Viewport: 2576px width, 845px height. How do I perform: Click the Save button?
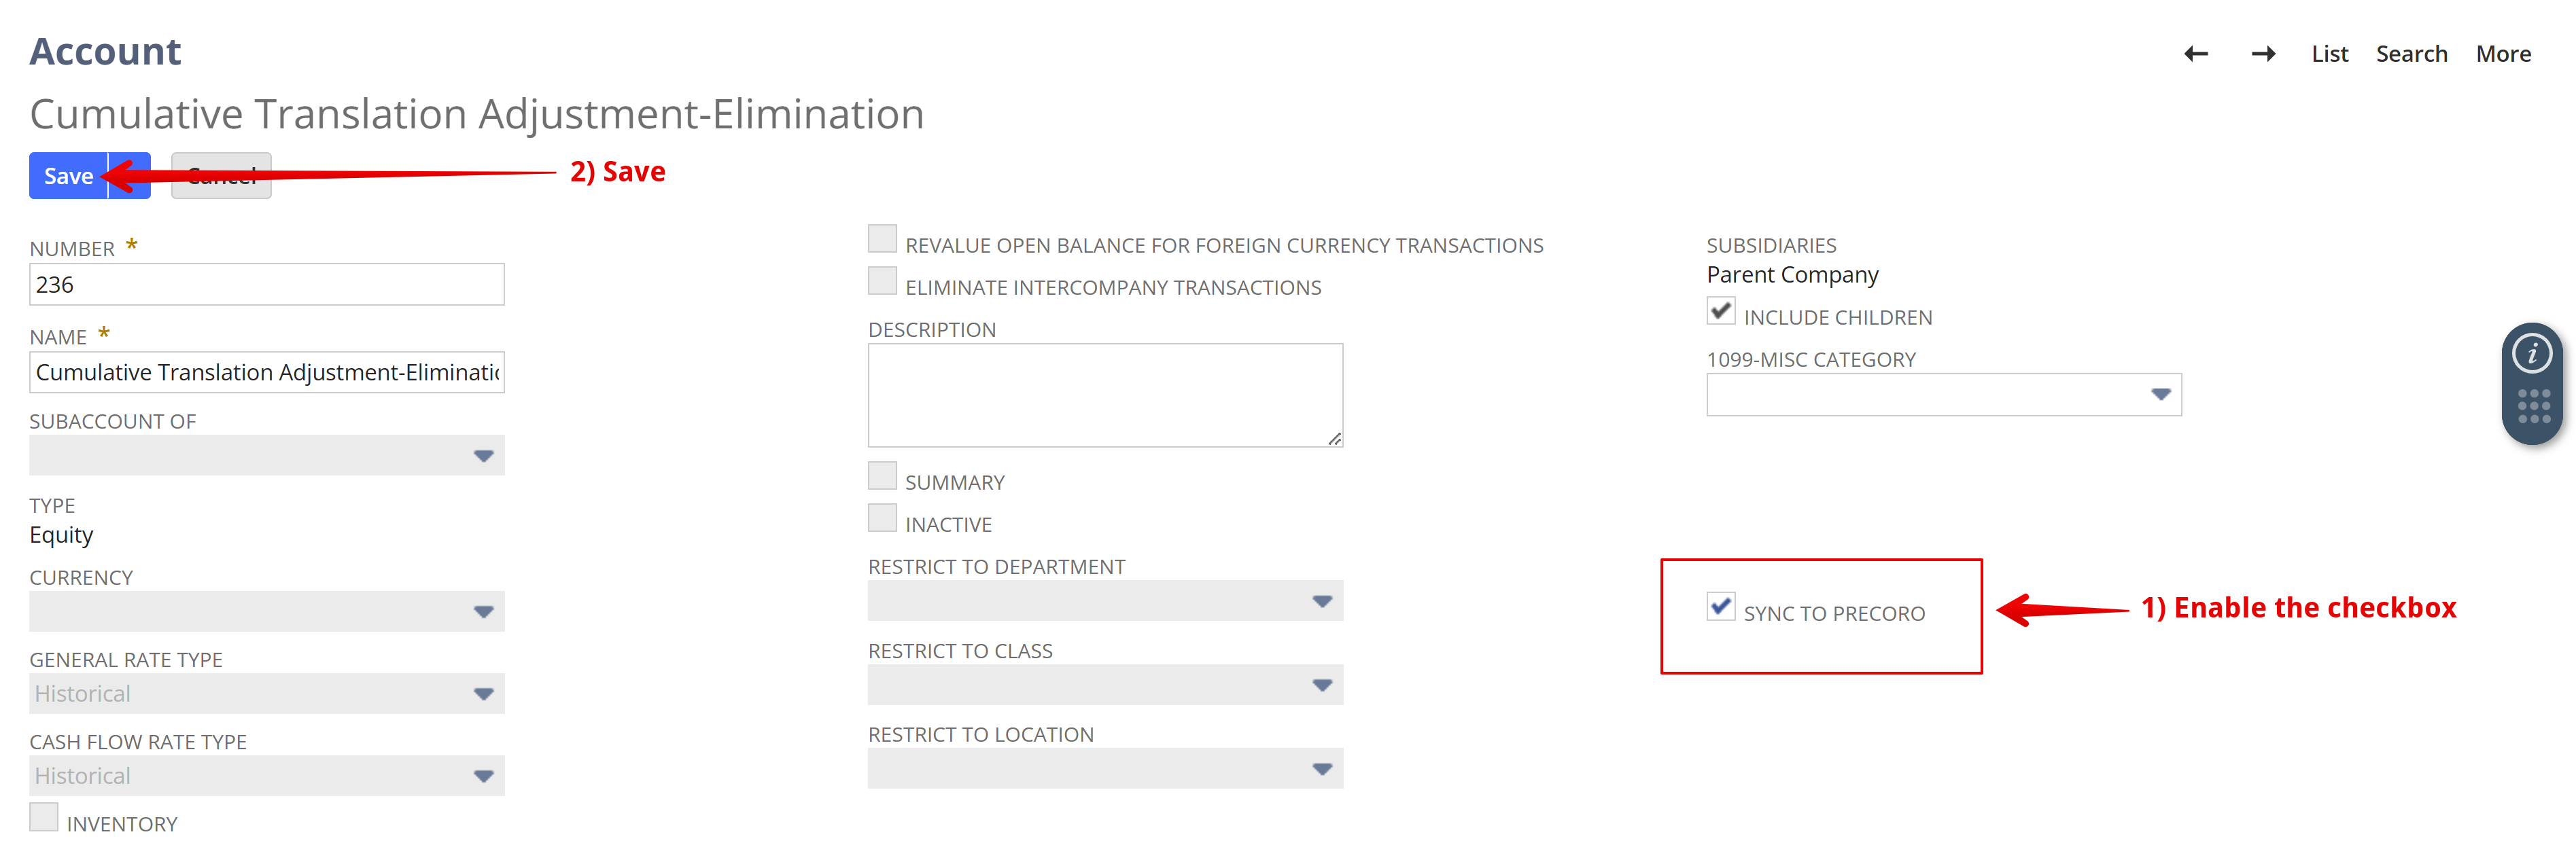pos(68,176)
